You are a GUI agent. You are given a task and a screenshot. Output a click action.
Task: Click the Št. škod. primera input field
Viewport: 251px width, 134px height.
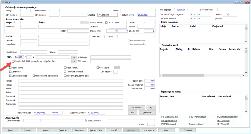tap(131, 121)
